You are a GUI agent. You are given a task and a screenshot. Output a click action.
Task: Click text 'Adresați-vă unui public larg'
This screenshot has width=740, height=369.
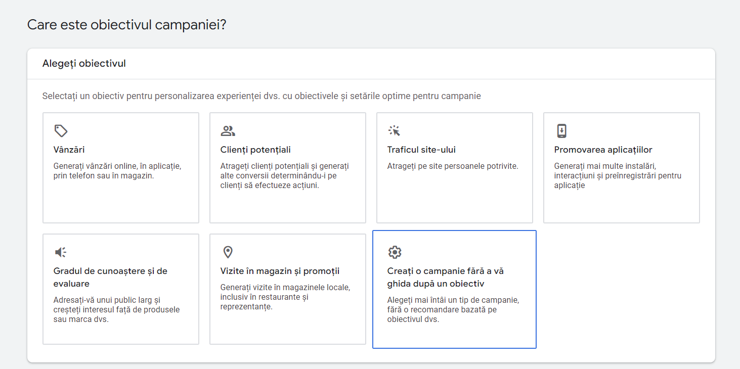click(107, 300)
